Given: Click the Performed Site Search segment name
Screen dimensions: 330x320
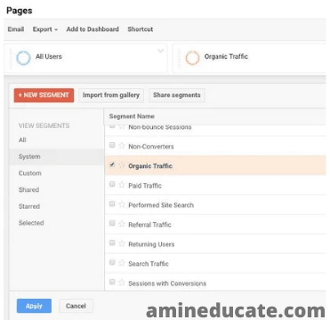Looking at the screenshot, I should click(161, 205).
